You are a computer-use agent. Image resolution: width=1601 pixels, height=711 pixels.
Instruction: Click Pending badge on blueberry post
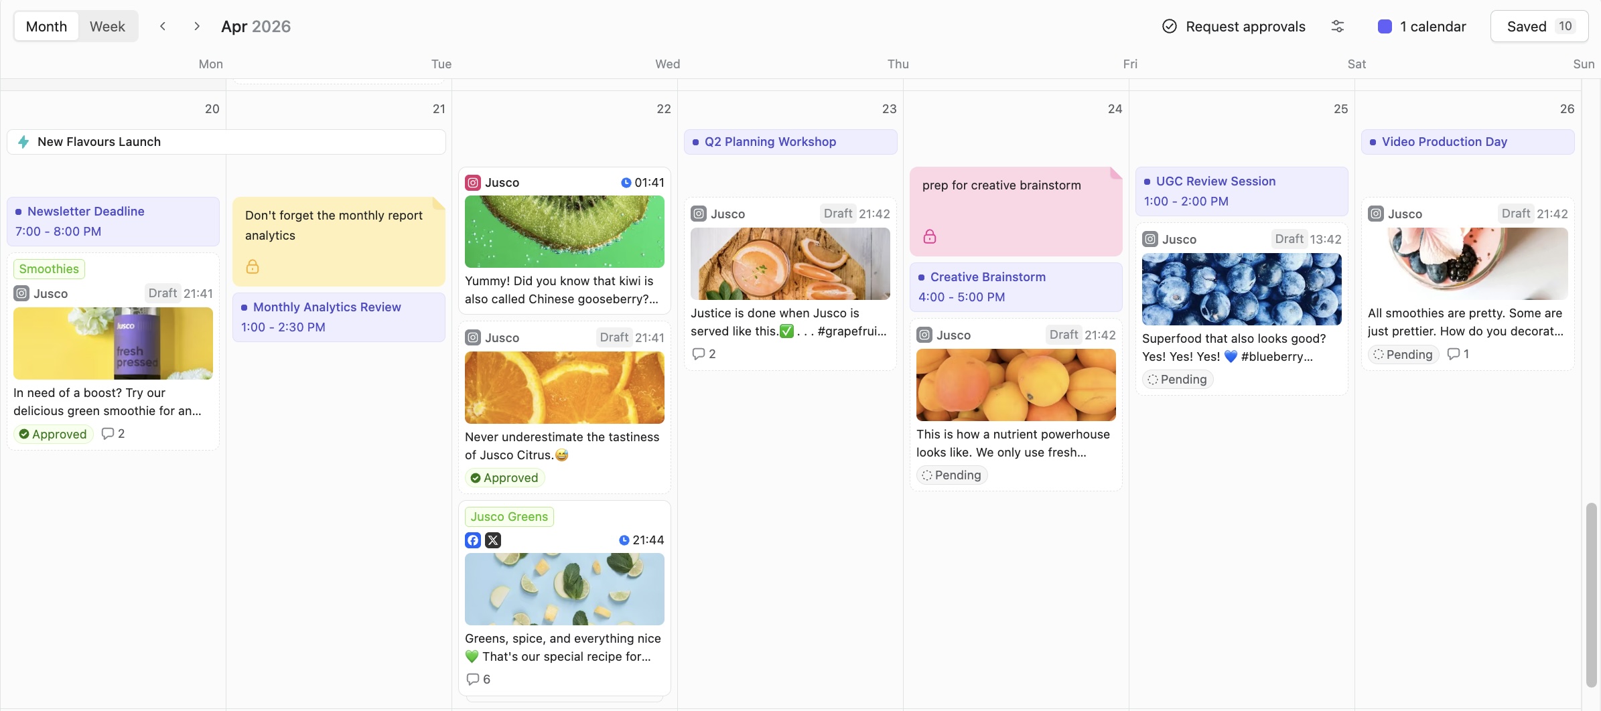(x=1178, y=379)
